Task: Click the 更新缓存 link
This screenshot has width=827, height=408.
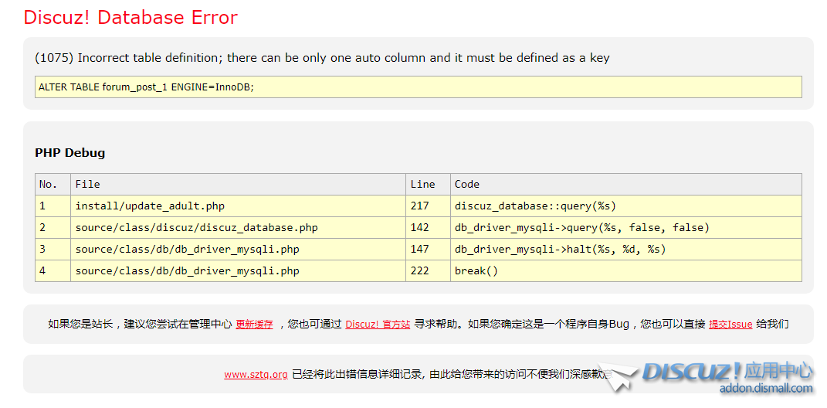Action: tap(254, 325)
